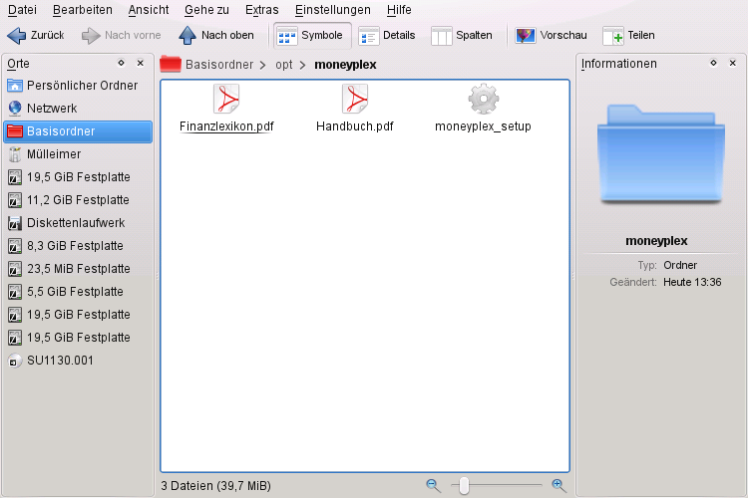The image size is (748, 498).
Task: Open the Gehe zu menu
Action: pos(206,10)
